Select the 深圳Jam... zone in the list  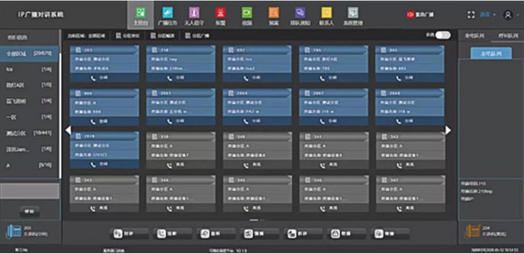(29, 149)
